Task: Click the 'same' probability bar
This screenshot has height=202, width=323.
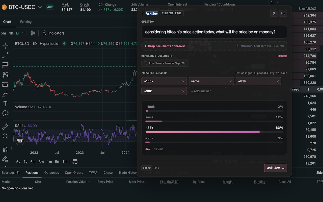Action: pyautogui.click(x=214, y=121)
